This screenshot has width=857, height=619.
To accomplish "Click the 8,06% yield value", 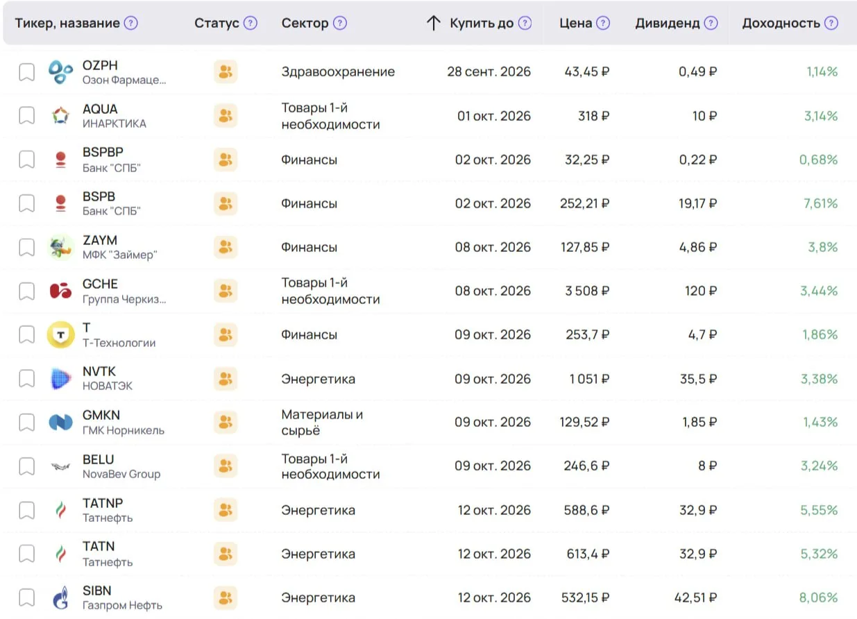I will point(820,598).
